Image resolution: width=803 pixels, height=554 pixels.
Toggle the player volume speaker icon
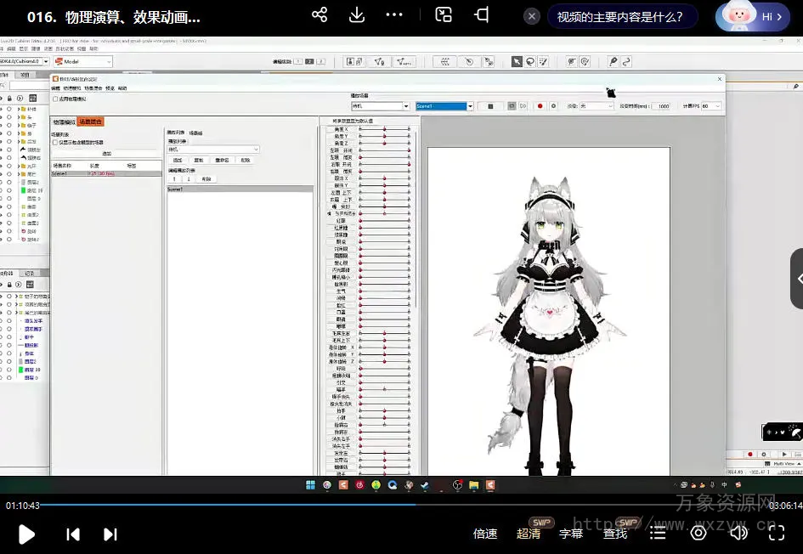[738, 533]
